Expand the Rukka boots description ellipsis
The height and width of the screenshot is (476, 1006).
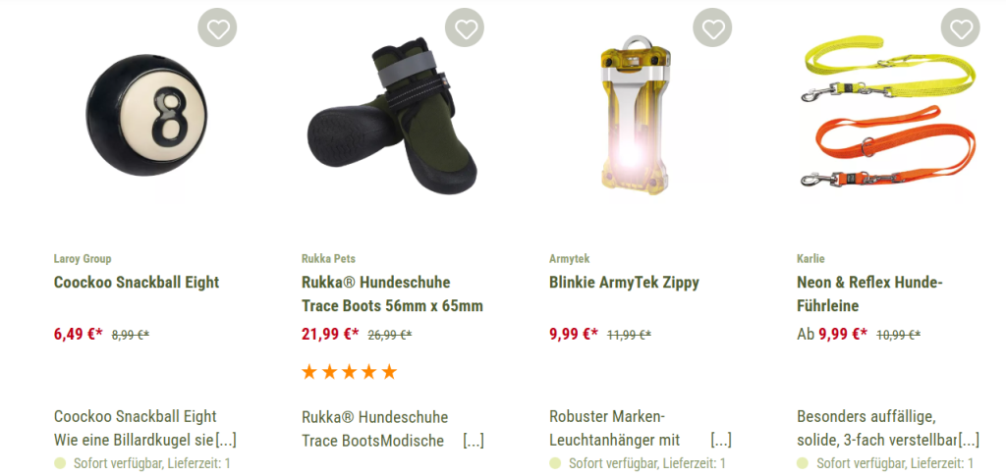click(x=474, y=441)
